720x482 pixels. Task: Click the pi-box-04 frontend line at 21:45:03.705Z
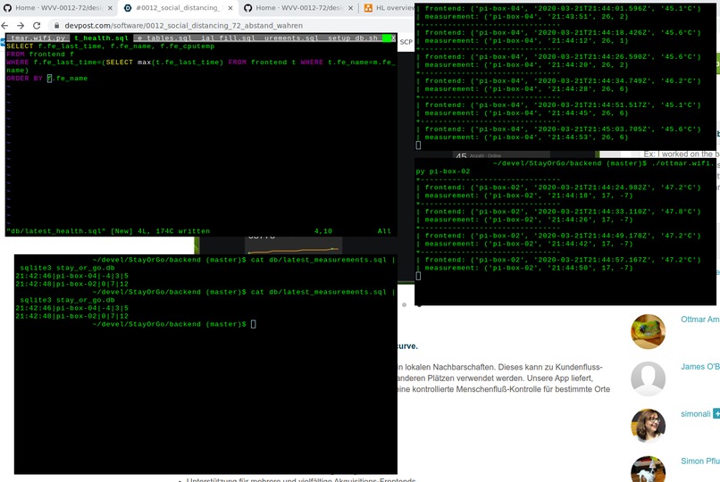tap(563, 129)
